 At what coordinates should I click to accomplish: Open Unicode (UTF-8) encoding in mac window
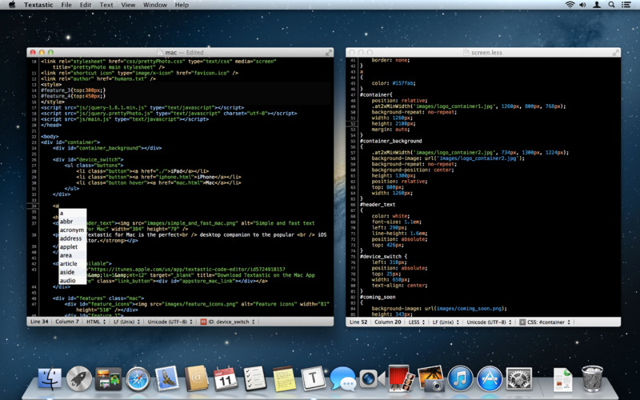(170, 322)
